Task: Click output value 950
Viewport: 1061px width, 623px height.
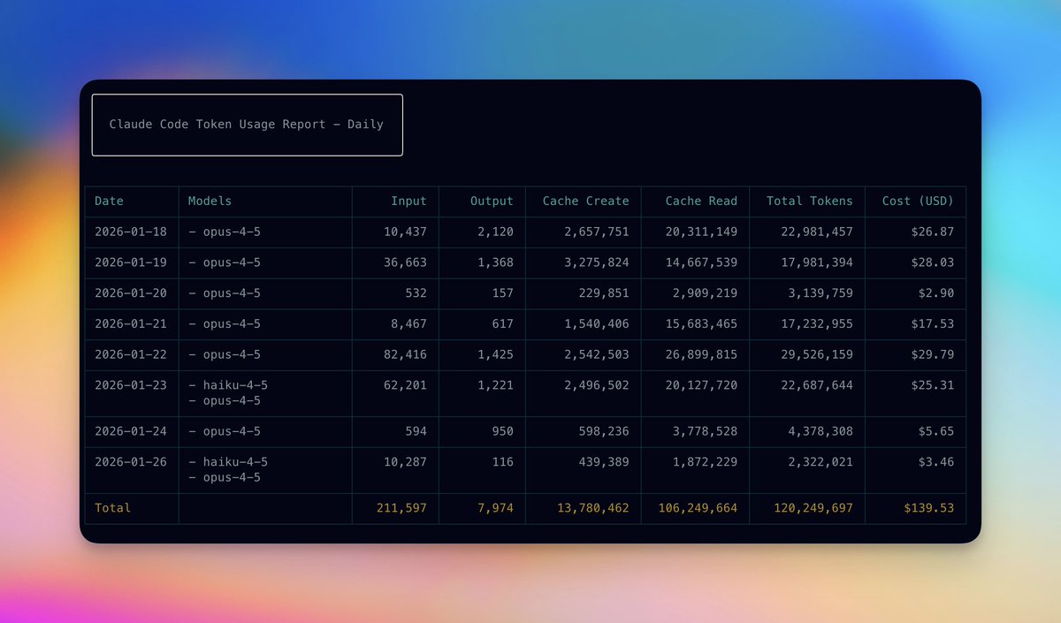Action: click(503, 432)
